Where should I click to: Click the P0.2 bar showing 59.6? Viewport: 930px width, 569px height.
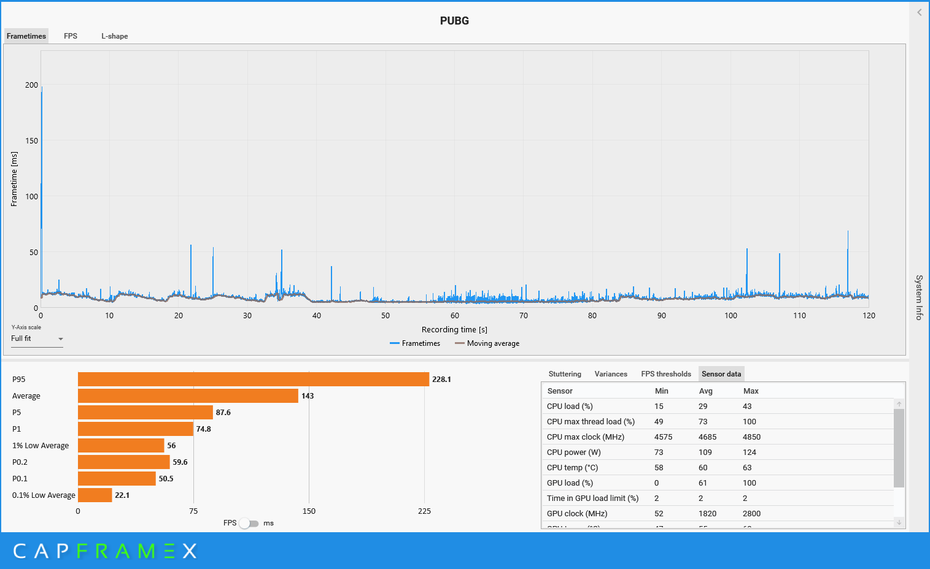tap(124, 462)
